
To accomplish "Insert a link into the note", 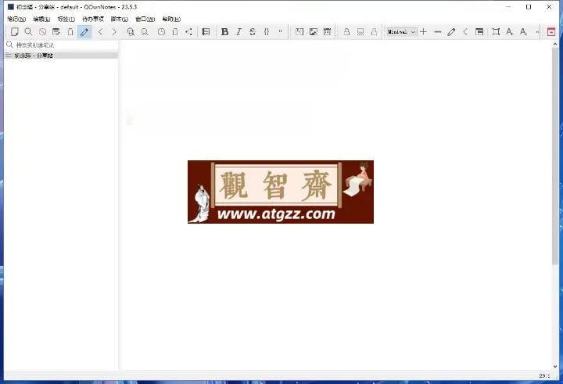I will (299, 32).
